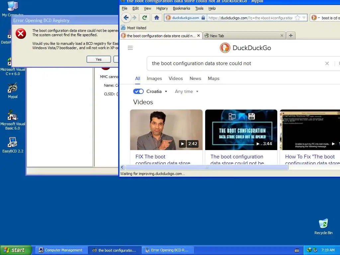The height and width of the screenshot is (255, 340).
Task: Click the Windows start button
Action: 16,250
